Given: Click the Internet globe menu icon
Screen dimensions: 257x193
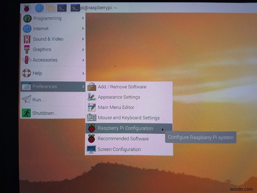Looking at the screenshot, I should point(27,29).
